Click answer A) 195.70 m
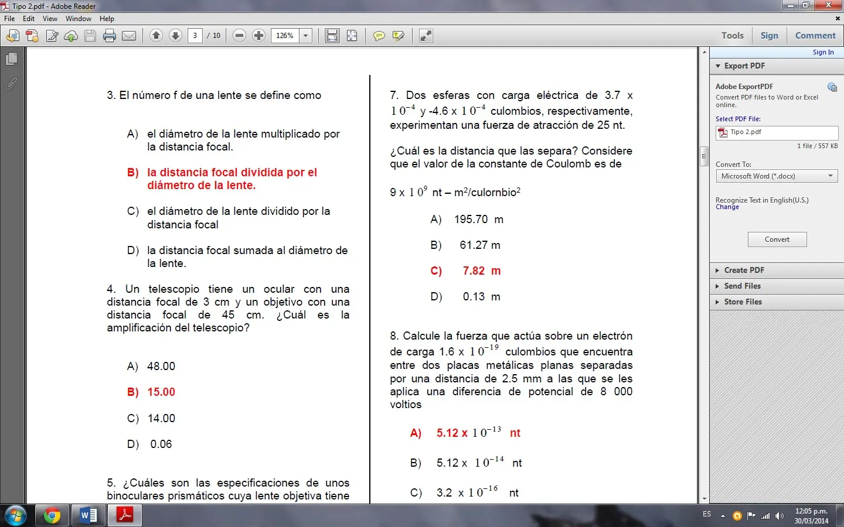 (x=467, y=220)
